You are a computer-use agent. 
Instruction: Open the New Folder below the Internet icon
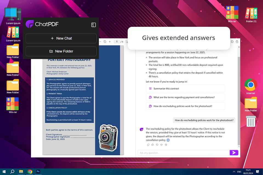pos(251,104)
